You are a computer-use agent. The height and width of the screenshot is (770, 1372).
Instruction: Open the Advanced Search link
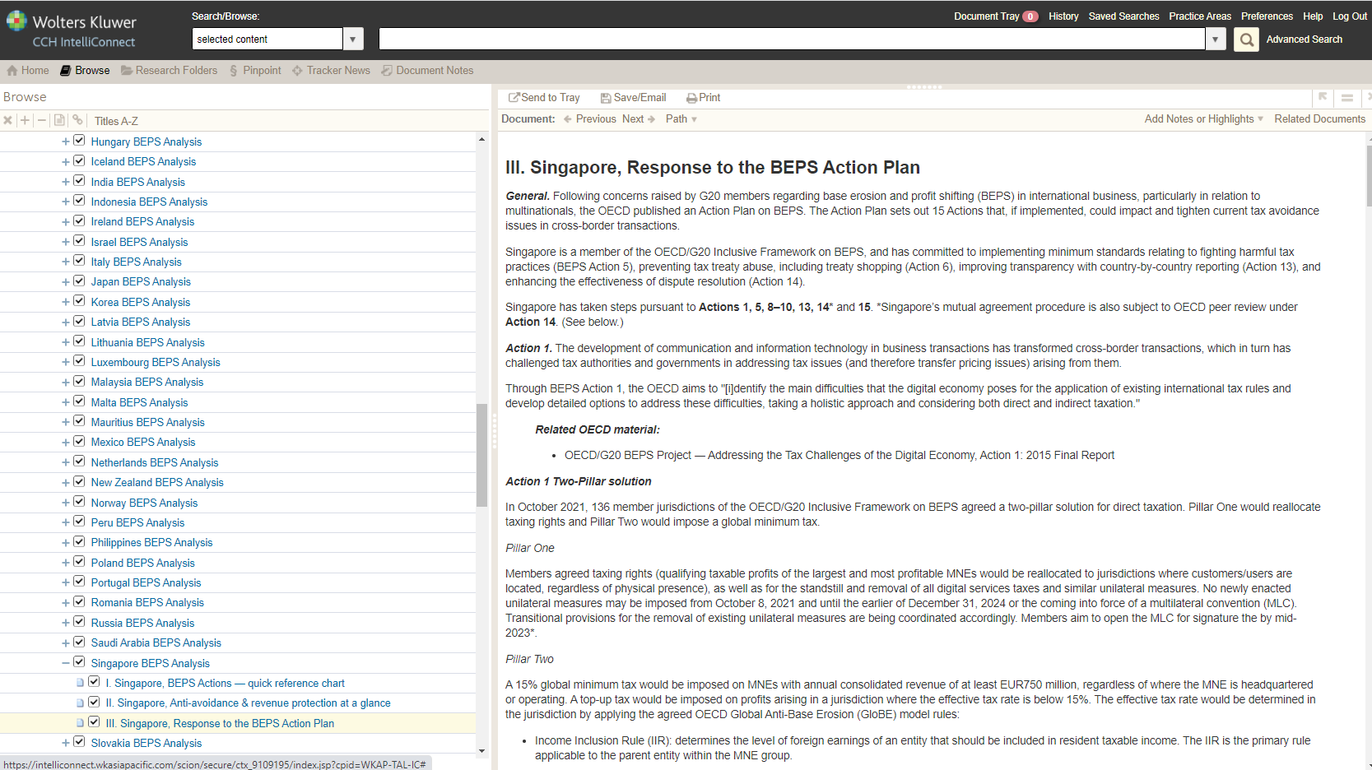point(1304,39)
